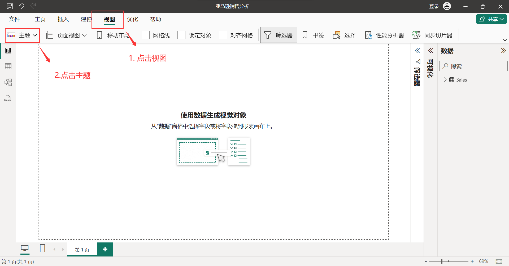Viewport: 509px width, 266px height.
Task: Open the 帮助 tab
Action: 155,19
